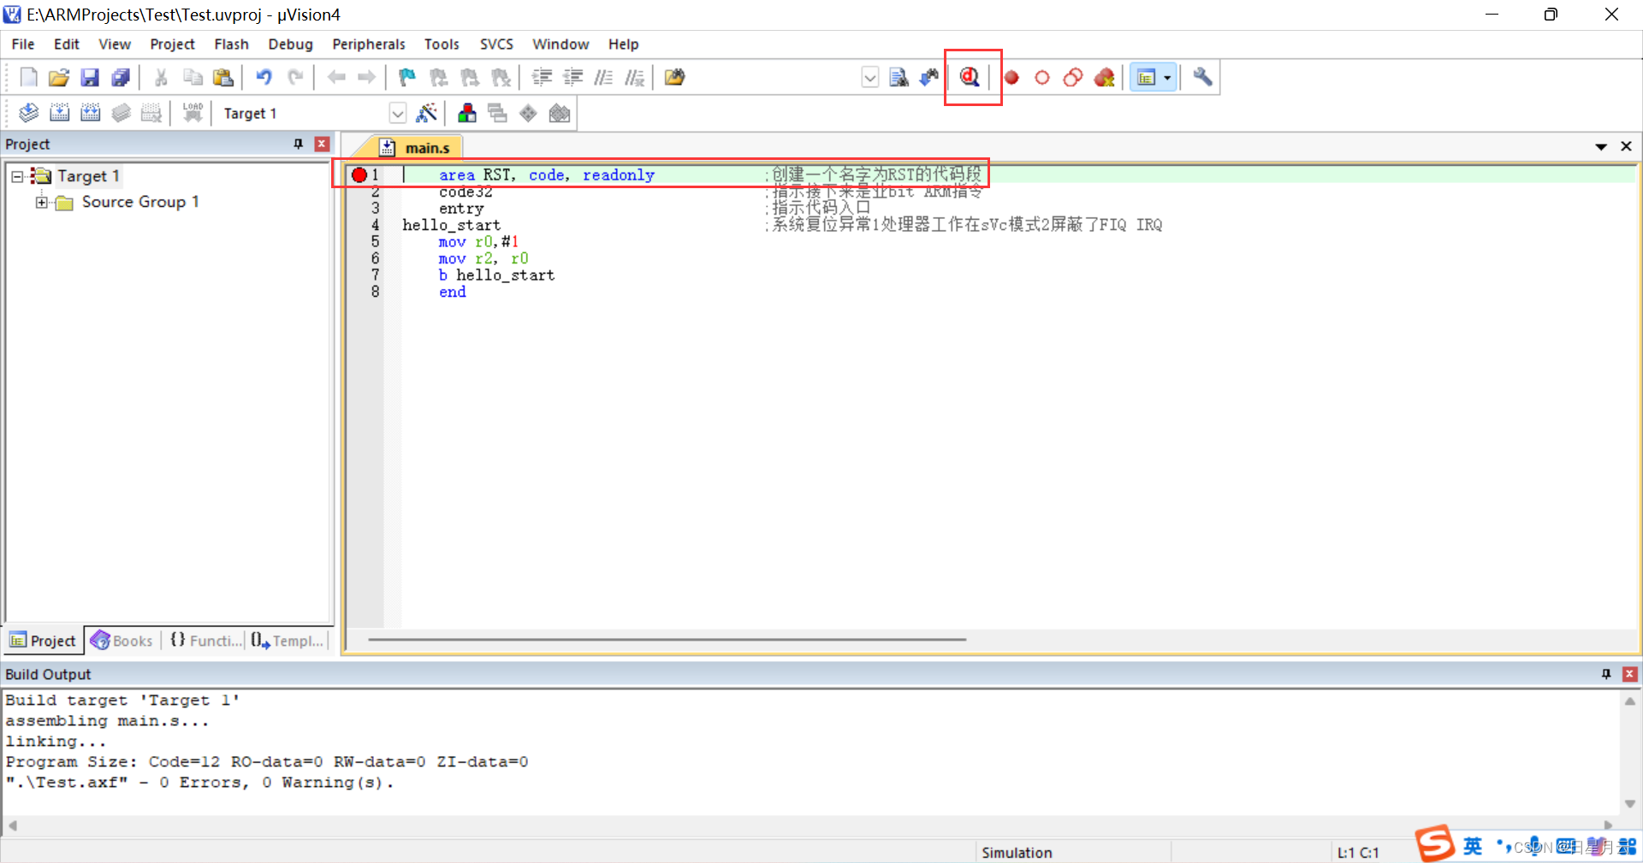Open editor tab list dropdown arrow
Screen dimensions: 1643x863
pos(1601,147)
